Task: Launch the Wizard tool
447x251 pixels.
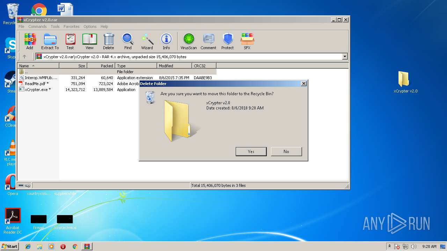Action: [x=147, y=41]
